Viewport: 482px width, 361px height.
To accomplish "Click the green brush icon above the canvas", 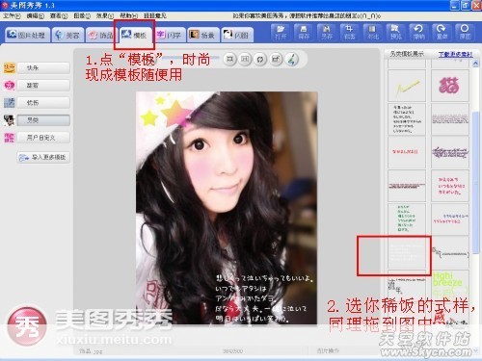I will [292, 60].
